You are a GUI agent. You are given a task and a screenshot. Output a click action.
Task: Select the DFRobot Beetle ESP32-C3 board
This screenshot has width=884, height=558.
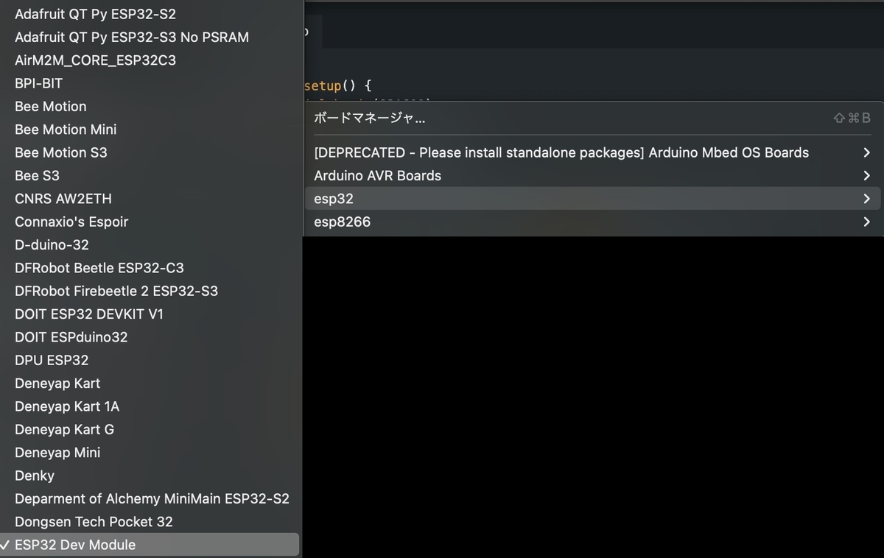pyautogui.click(x=99, y=267)
